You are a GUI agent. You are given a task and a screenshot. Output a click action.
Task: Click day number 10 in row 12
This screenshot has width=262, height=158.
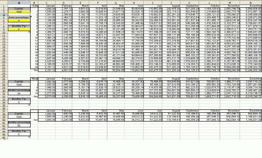[34, 38]
